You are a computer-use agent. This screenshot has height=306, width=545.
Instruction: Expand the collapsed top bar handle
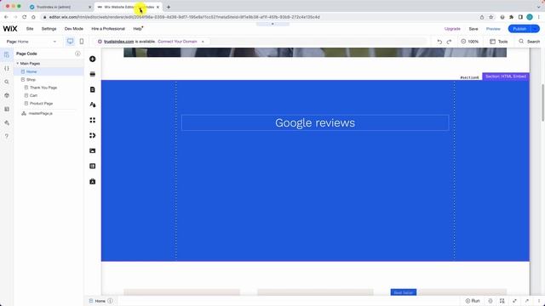click(x=272, y=24)
